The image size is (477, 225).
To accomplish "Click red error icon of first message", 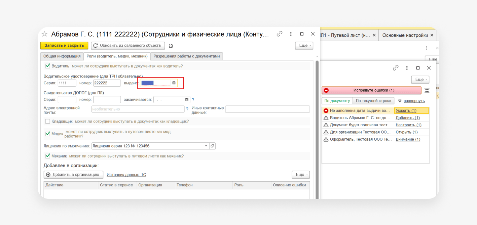I will pyautogui.click(x=326, y=110).
